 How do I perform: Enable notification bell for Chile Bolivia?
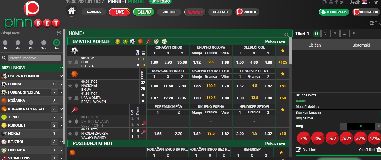tap(76, 62)
